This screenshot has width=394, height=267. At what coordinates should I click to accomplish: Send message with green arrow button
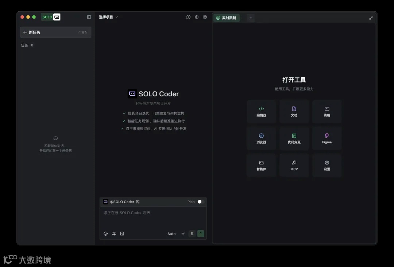click(201, 233)
